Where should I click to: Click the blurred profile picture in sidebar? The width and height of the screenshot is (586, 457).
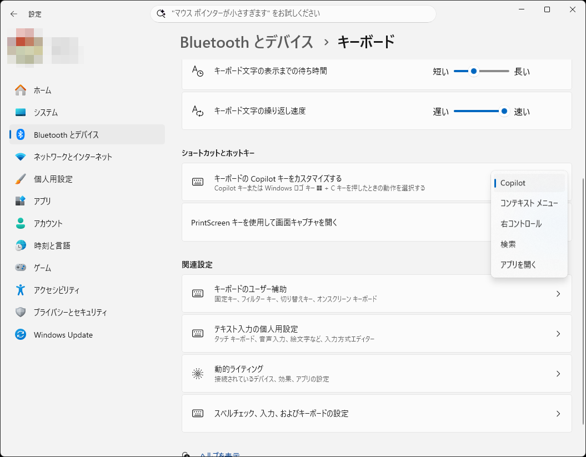(x=25, y=46)
